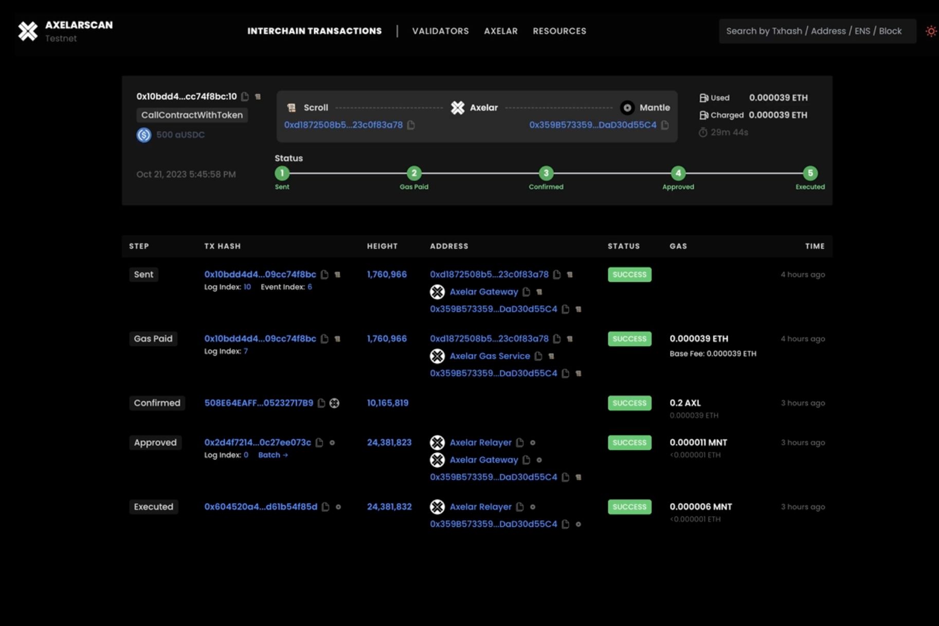Click the Axelar logo in route card
The height and width of the screenshot is (626, 939).
(x=458, y=108)
